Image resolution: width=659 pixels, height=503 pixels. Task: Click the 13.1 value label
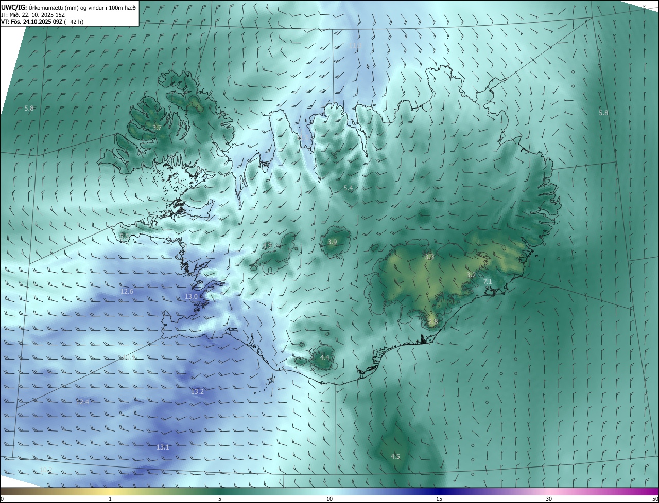point(163,447)
